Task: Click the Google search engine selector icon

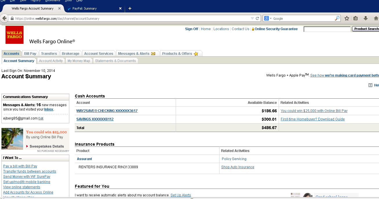Action: [266, 18]
